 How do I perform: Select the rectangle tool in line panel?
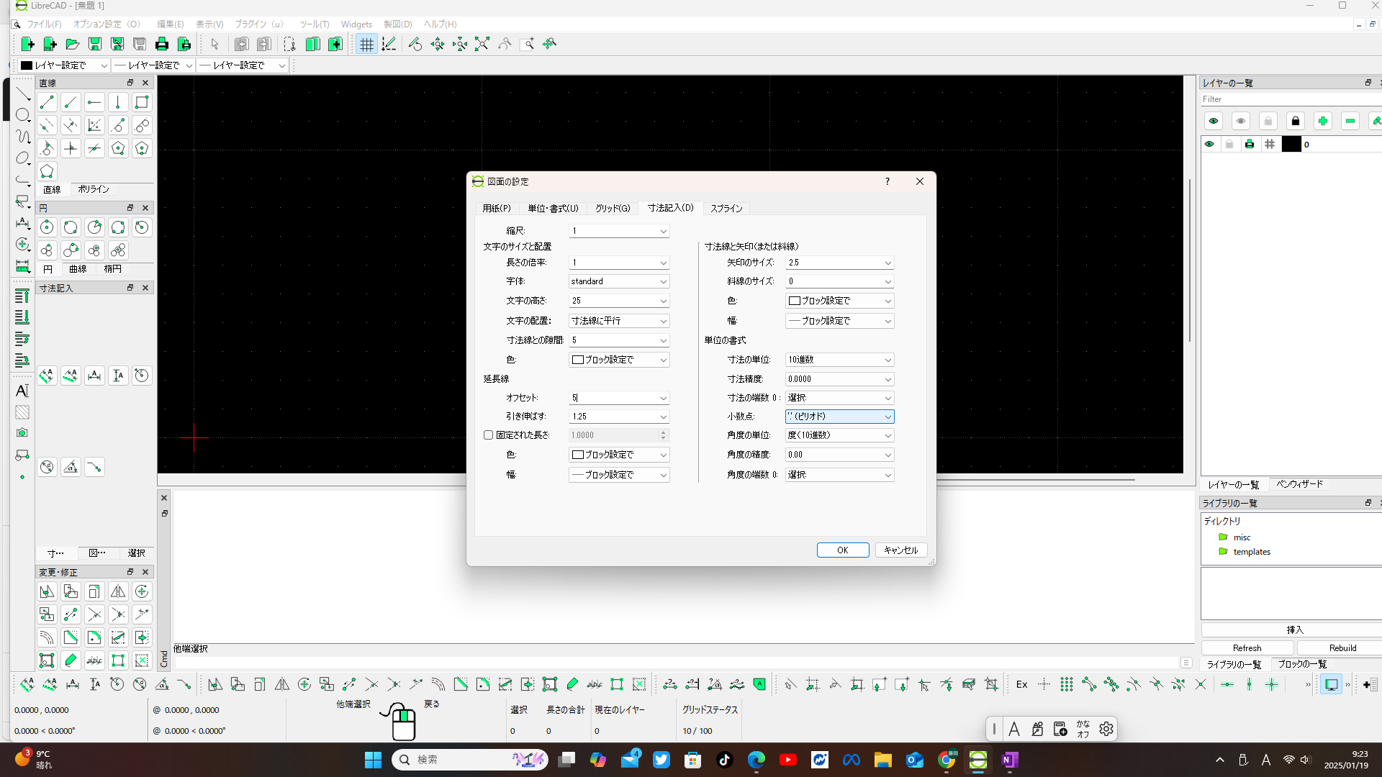tap(142, 102)
